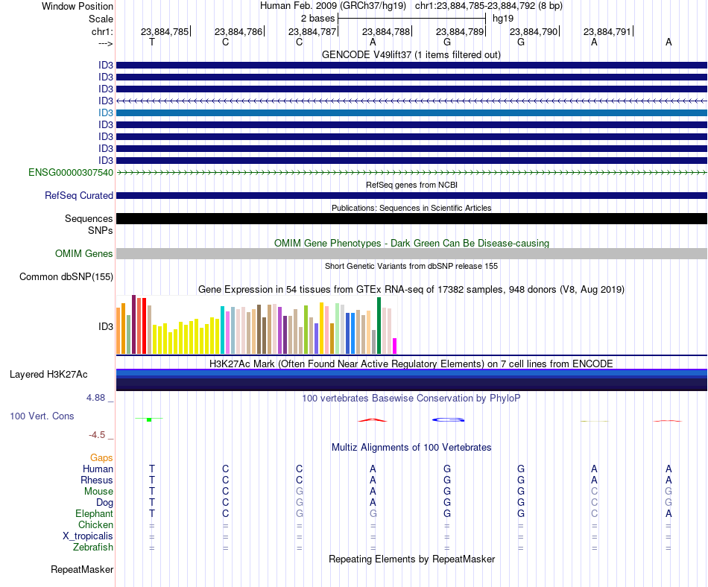Viewport: 708px width, 587px height.
Task: Click the Elephant alignment row label
Action: pos(94,513)
